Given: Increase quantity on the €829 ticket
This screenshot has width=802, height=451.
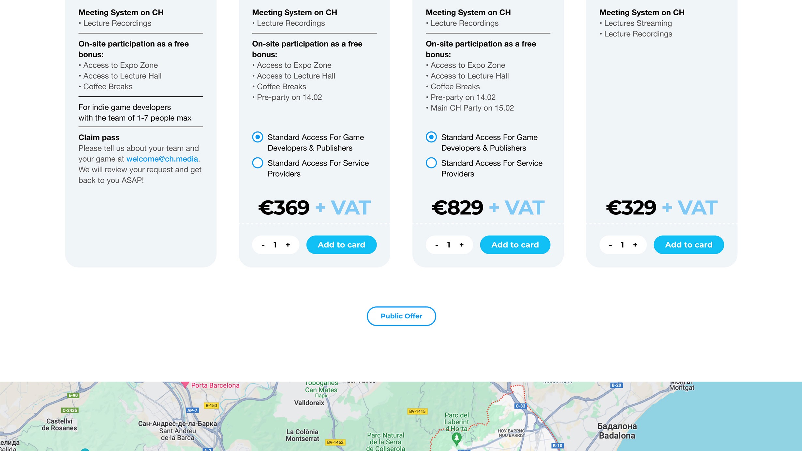Looking at the screenshot, I should (x=462, y=245).
